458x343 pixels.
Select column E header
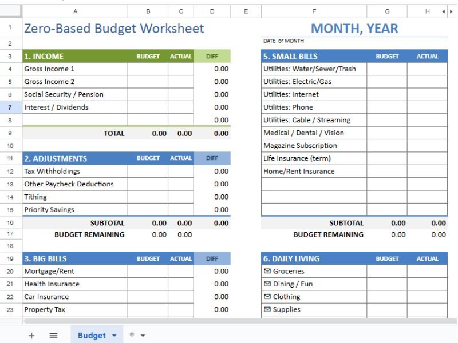pyautogui.click(x=246, y=11)
